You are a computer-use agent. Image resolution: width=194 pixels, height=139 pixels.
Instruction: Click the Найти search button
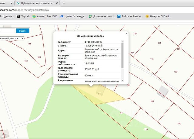click(x=23, y=31)
